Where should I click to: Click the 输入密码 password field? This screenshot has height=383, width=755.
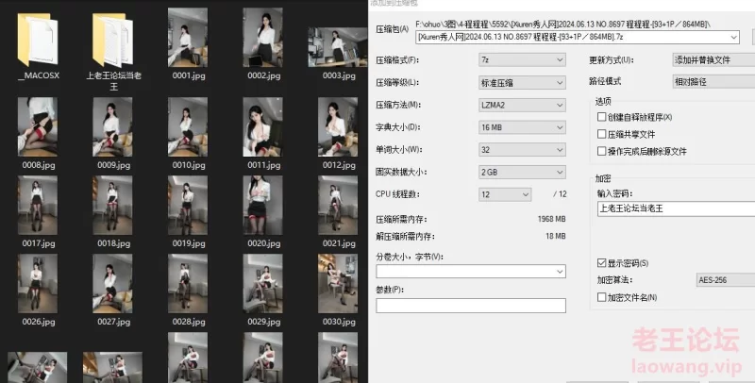pos(676,208)
